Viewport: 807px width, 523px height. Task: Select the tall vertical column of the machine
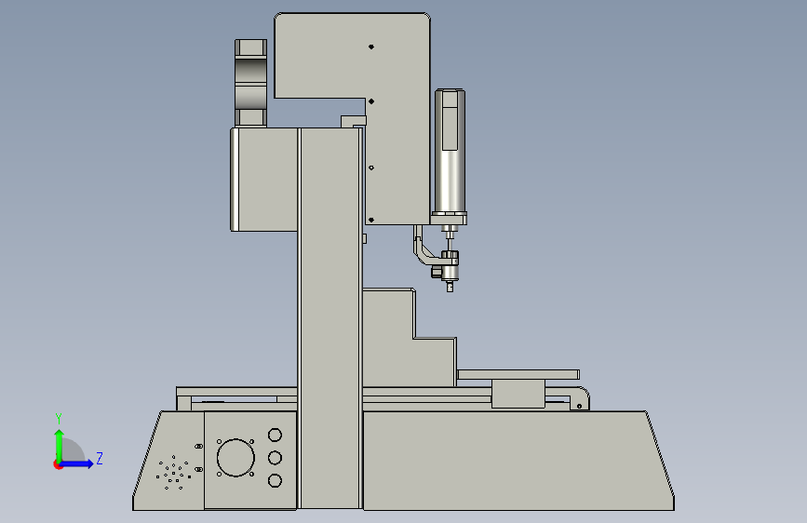(x=330, y=318)
